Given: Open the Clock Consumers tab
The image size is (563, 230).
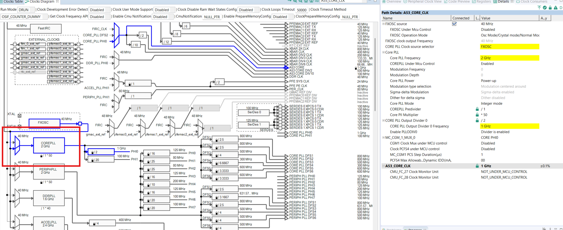Looking at the screenshot, I should (532, 1).
